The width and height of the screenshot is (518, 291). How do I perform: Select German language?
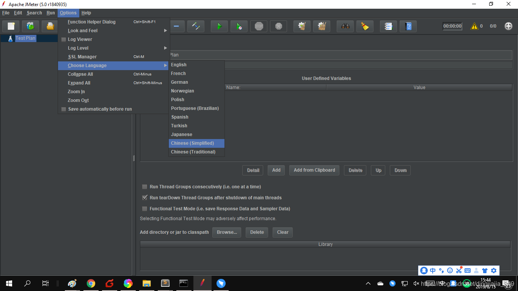click(x=196, y=82)
